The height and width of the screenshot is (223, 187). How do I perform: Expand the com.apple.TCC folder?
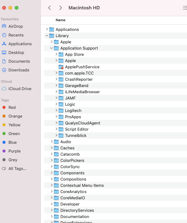(56, 73)
